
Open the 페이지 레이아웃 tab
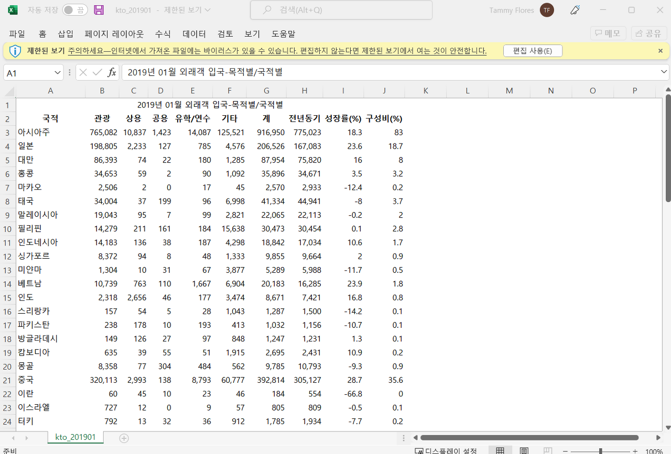tap(114, 34)
